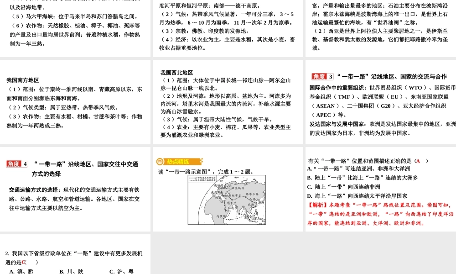The image size is (456, 274).
Task: Click the line (1)范围:大体位于中国长城—祁连山脉
Action: 225,80
